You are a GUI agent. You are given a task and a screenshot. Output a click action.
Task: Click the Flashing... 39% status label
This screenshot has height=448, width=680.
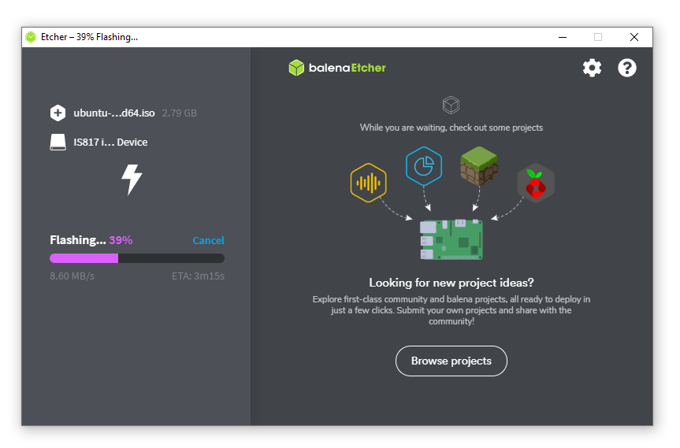coord(91,240)
